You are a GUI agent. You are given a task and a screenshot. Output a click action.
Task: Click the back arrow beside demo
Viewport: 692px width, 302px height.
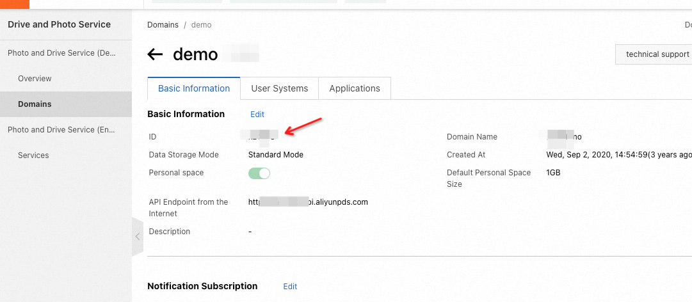(x=155, y=54)
